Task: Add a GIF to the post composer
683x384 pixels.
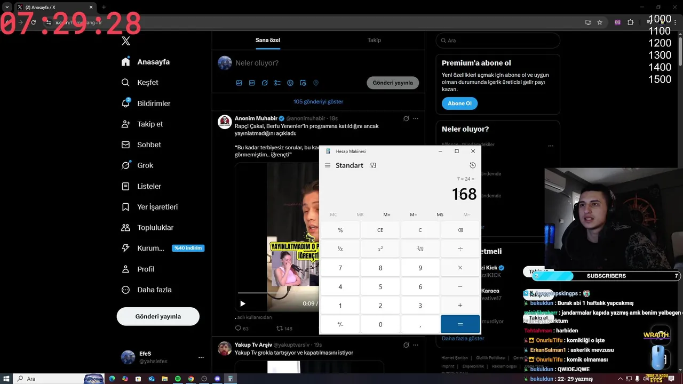Action: (x=252, y=83)
